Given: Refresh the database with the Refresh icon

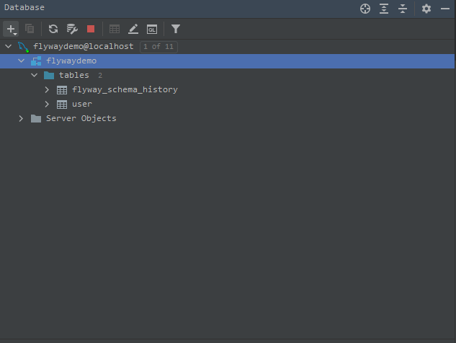Looking at the screenshot, I should coord(53,29).
